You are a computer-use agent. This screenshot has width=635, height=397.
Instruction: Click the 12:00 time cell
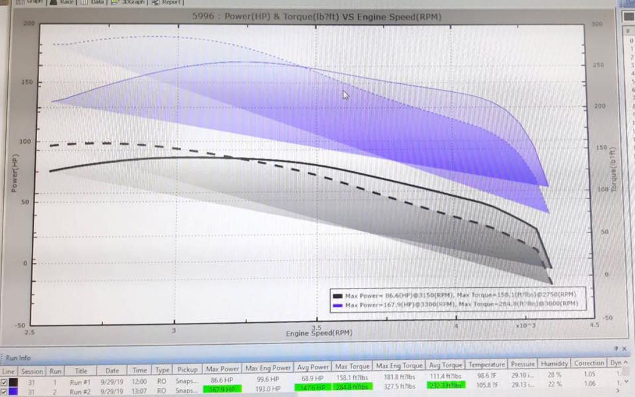pyautogui.click(x=139, y=381)
